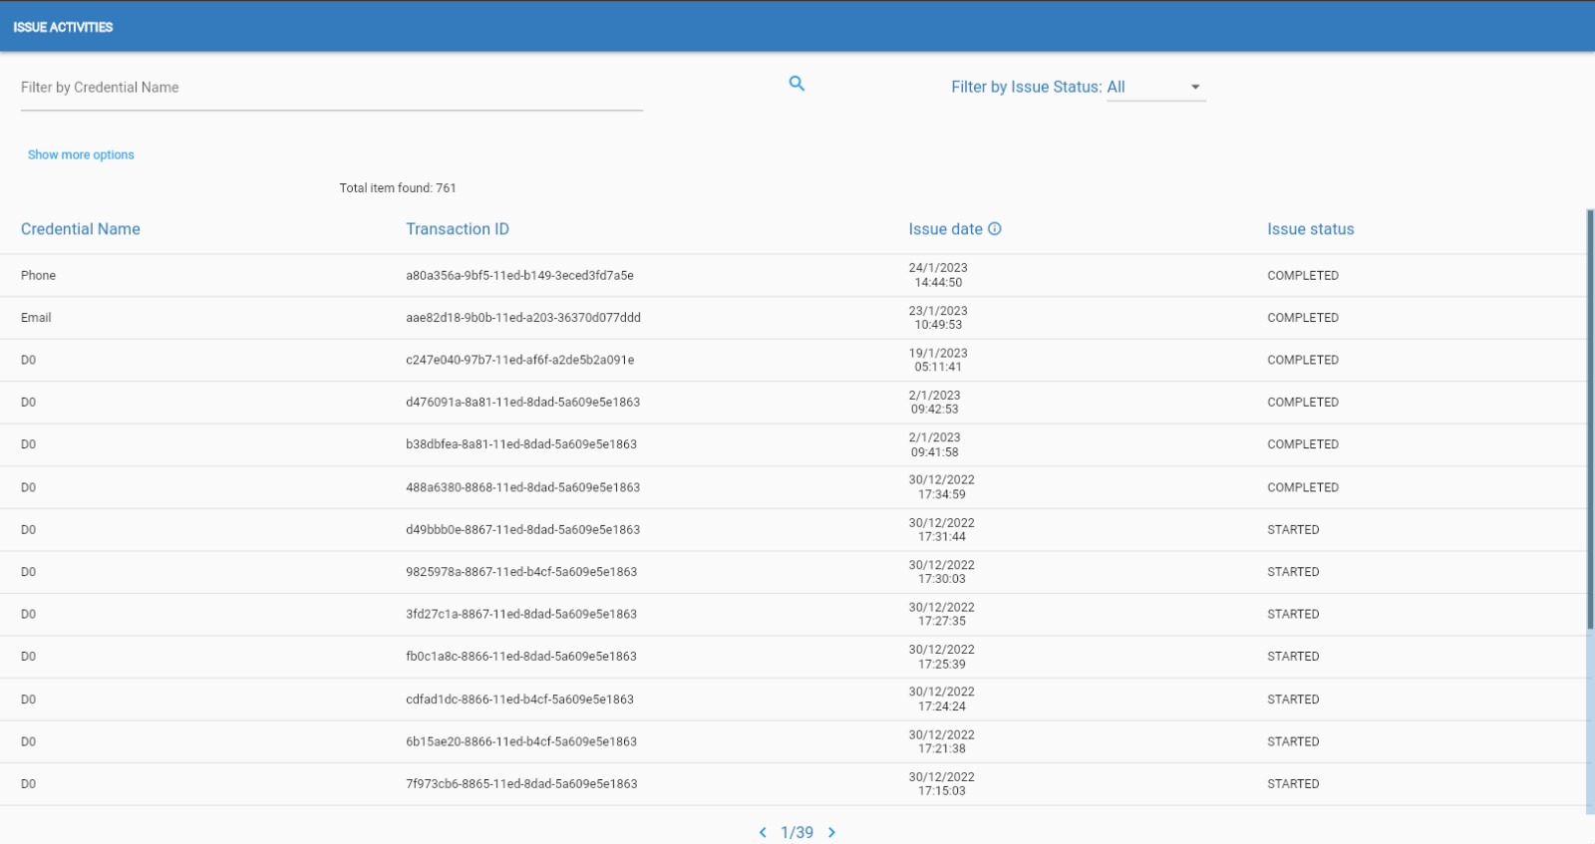Click STARTED status for 17:15:03 entry

(x=1293, y=784)
